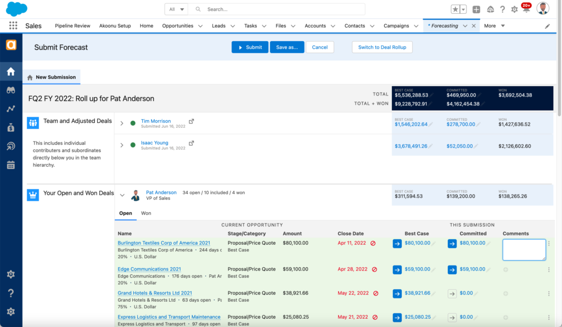Open the Opportunities tab dropdown chevron
The image size is (562, 327).
point(200,26)
